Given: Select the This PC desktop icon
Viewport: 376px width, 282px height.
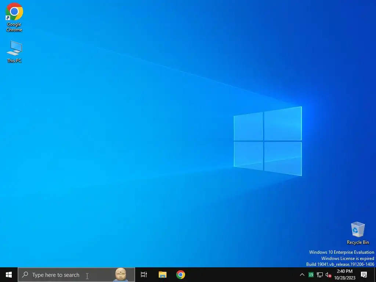Looking at the screenshot, I should (14, 51).
